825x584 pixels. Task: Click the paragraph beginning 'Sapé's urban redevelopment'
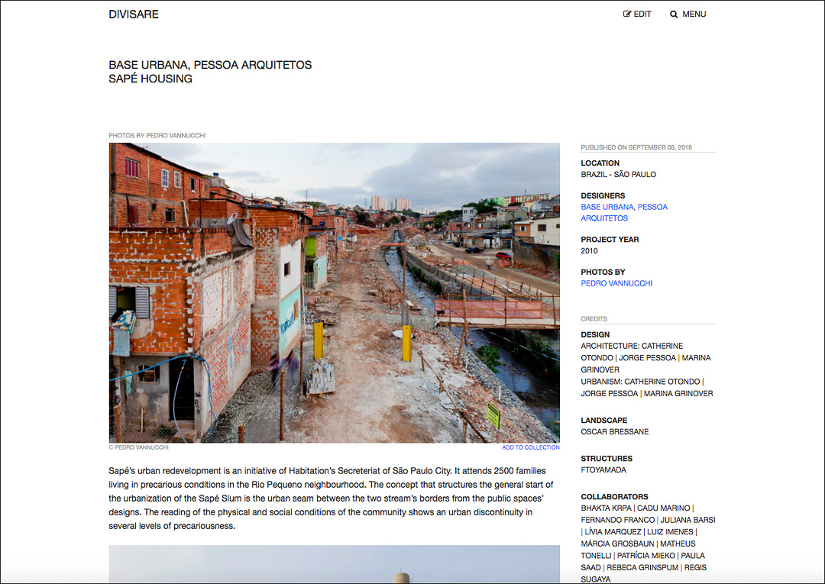click(331, 498)
